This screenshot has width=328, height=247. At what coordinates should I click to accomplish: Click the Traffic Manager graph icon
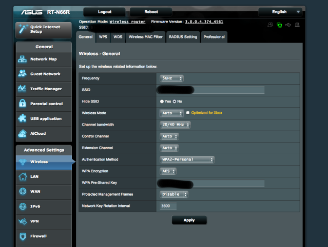pos(22,88)
